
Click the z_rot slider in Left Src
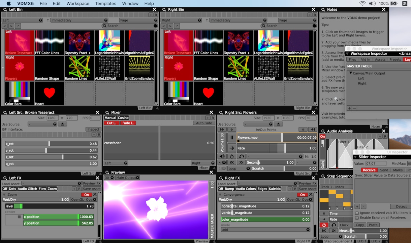click(x=51, y=157)
